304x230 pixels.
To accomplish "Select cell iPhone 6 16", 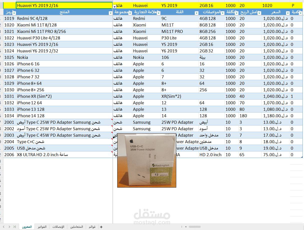I will (x=64, y=64).
